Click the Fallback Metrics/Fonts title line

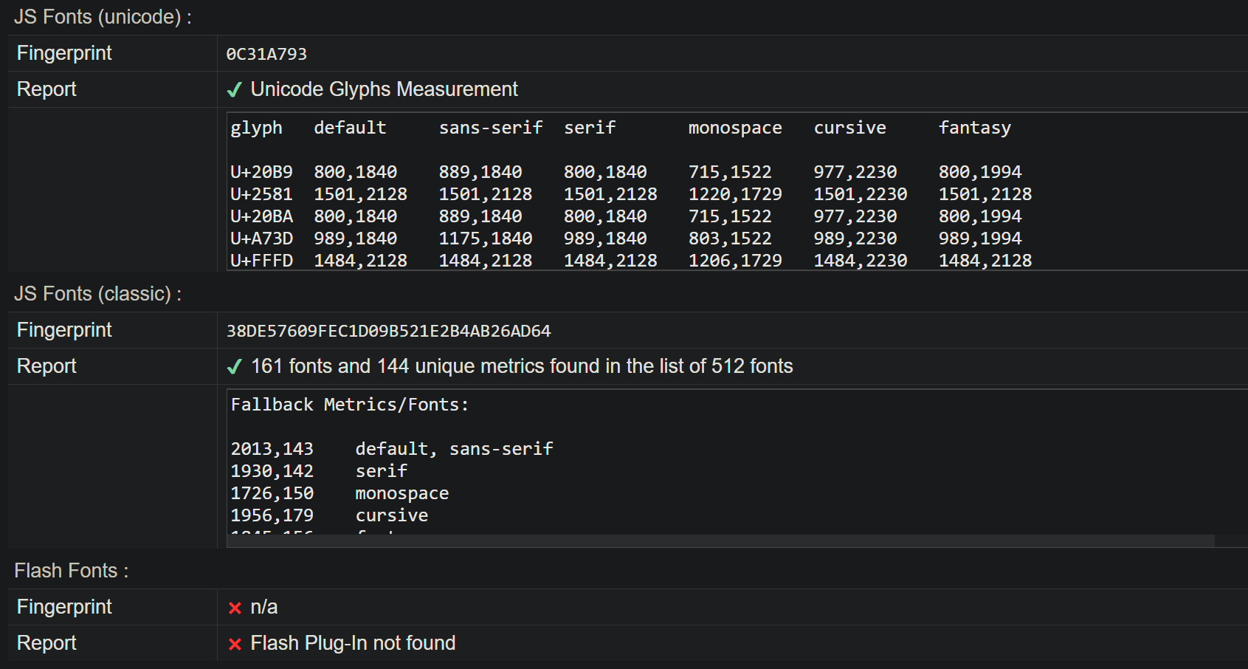click(x=350, y=405)
